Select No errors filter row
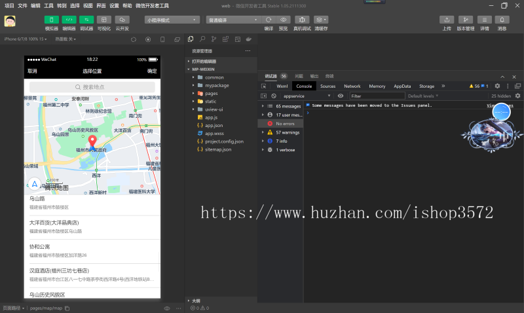Screen dimensions: 524x313 281,124
